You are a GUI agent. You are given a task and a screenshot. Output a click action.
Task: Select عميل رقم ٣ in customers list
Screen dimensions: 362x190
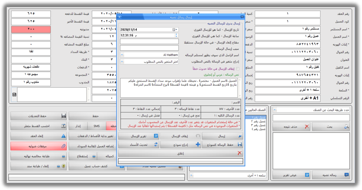tap(258, 125)
